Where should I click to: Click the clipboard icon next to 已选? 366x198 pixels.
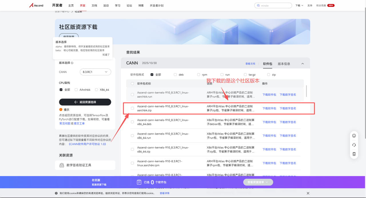pos(139,182)
